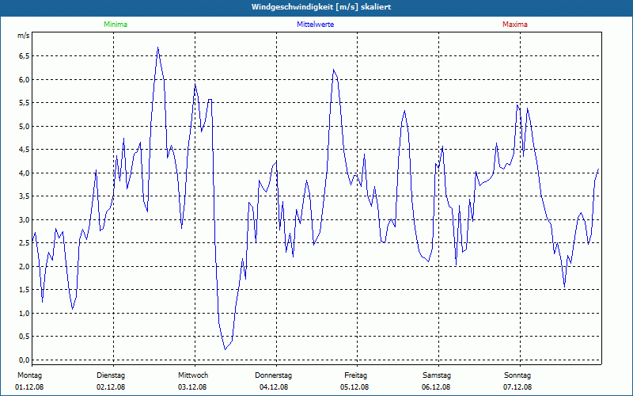Click the Freitag day label
This screenshot has height=396, width=633.
355,375
